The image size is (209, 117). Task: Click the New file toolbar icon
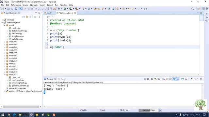click(3, 9)
